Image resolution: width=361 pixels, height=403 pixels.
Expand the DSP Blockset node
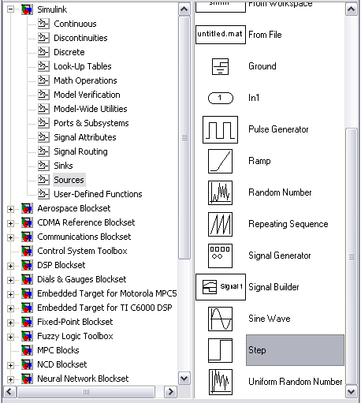click(10, 266)
